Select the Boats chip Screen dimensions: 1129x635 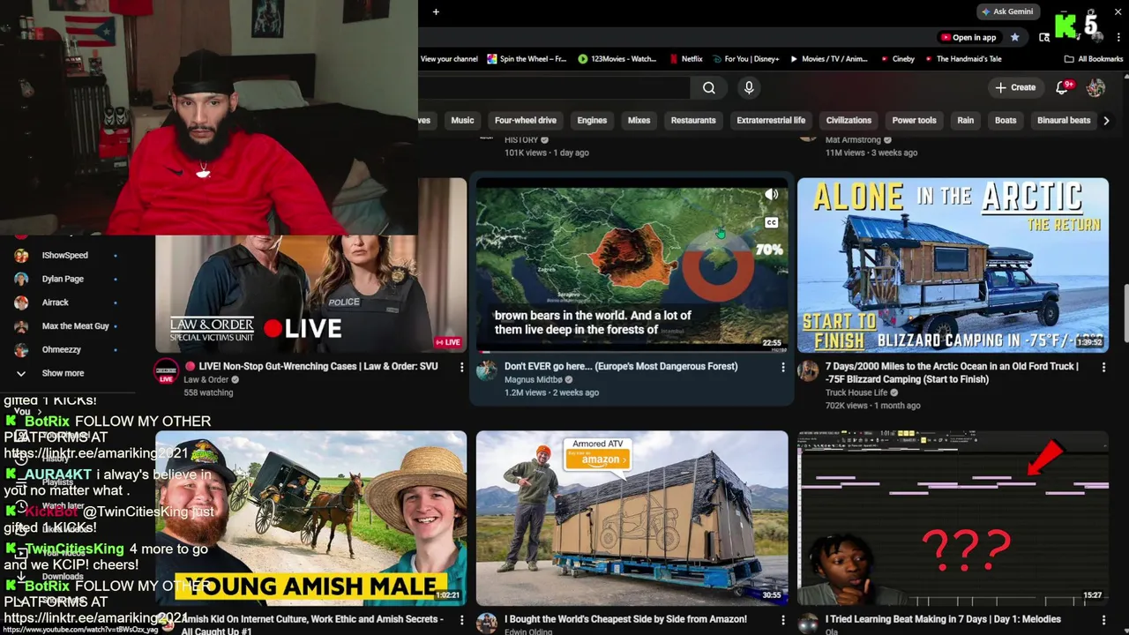click(x=1006, y=120)
